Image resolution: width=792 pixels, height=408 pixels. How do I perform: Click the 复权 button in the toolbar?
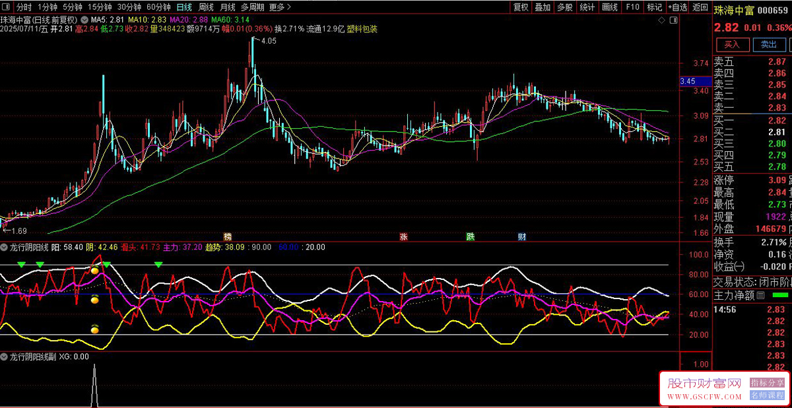pos(521,7)
